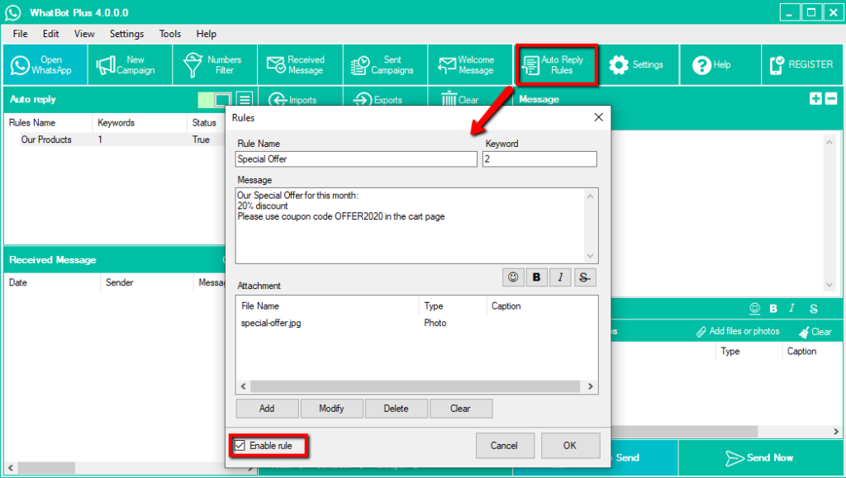Screen dimensions: 846x478
Task: Click the Add attachment button
Action: [x=266, y=409]
